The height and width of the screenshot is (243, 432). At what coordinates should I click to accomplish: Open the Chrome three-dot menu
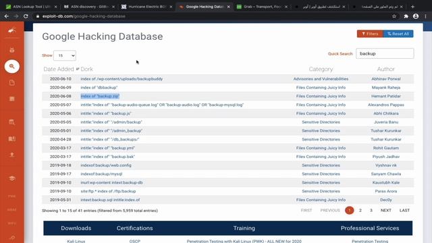coord(426,16)
